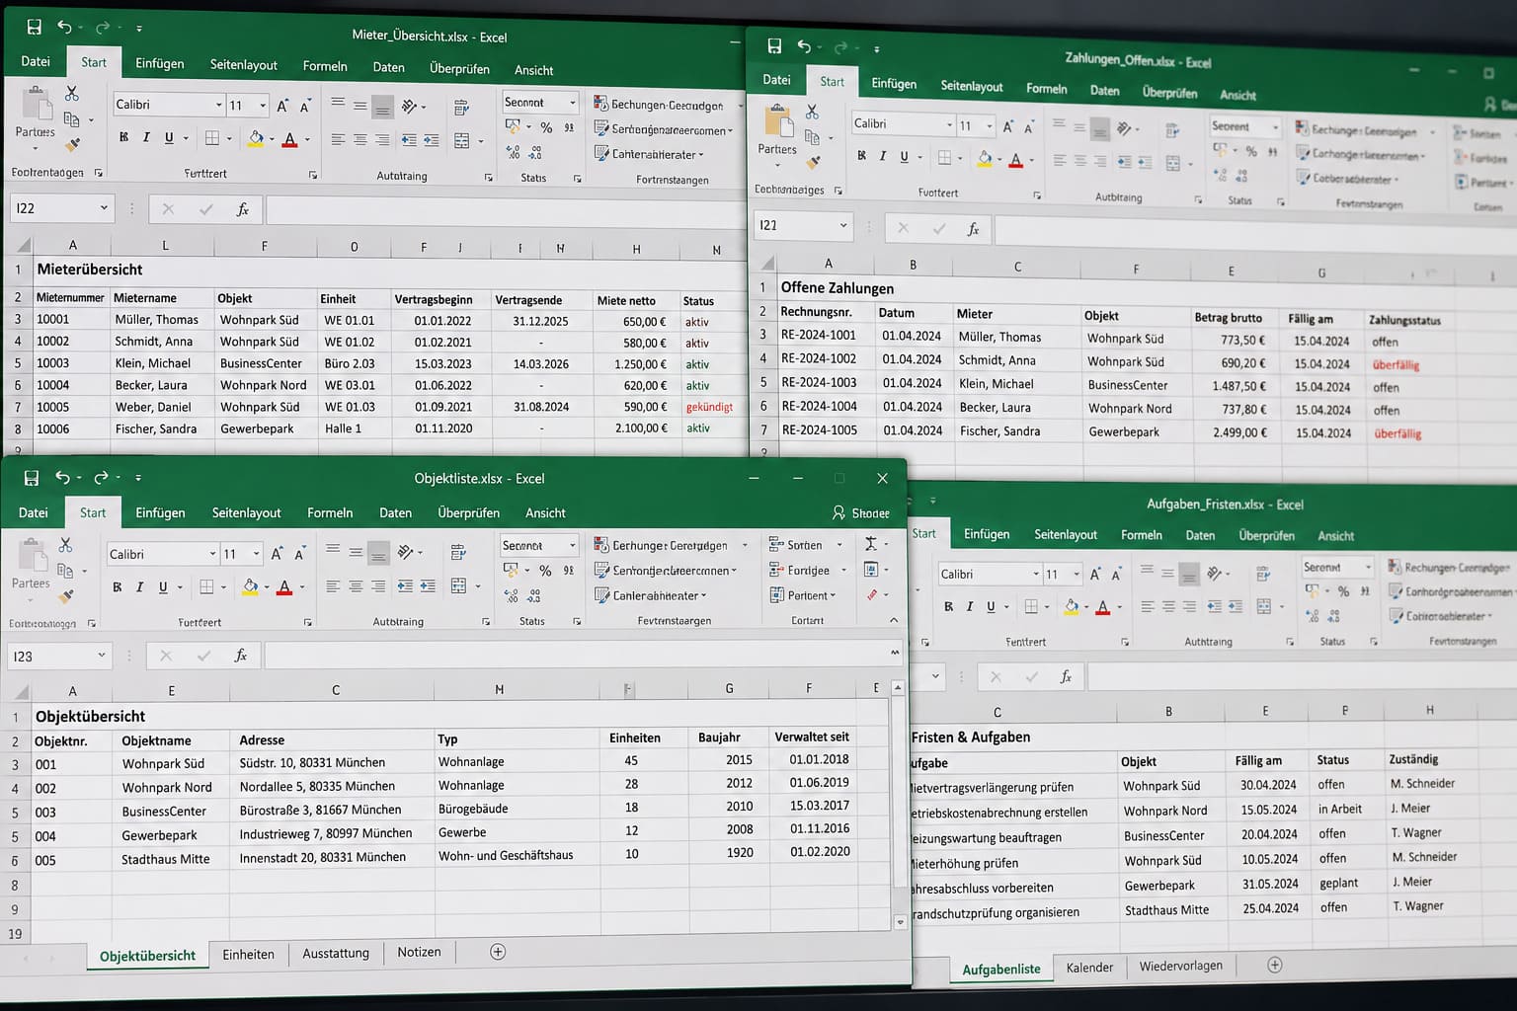Viewport: 1517px width, 1011px height.
Task: Center align text in Objektliste ribbon
Action: 356,586
